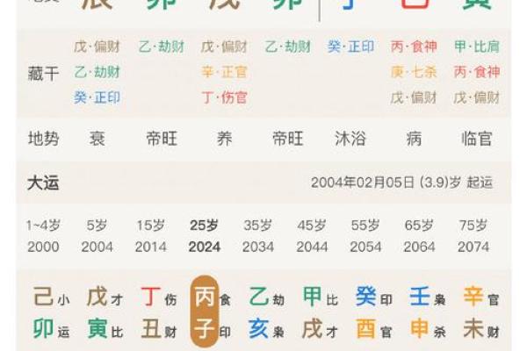The width and height of the screenshot is (527, 351).
Task: Click the 35岁 age label
Action: pyautogui.click(x=258, y=225)
